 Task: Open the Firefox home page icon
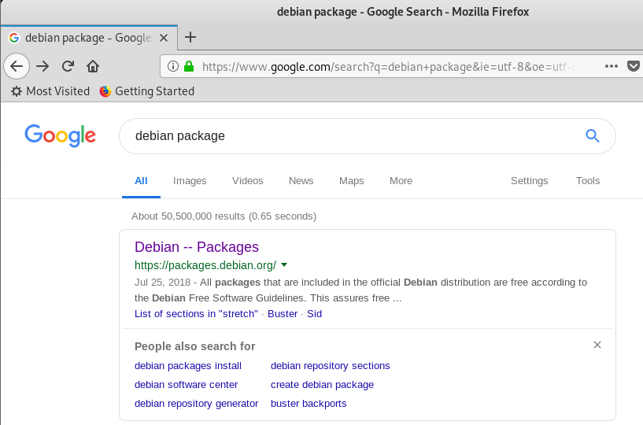click(93, 66)
